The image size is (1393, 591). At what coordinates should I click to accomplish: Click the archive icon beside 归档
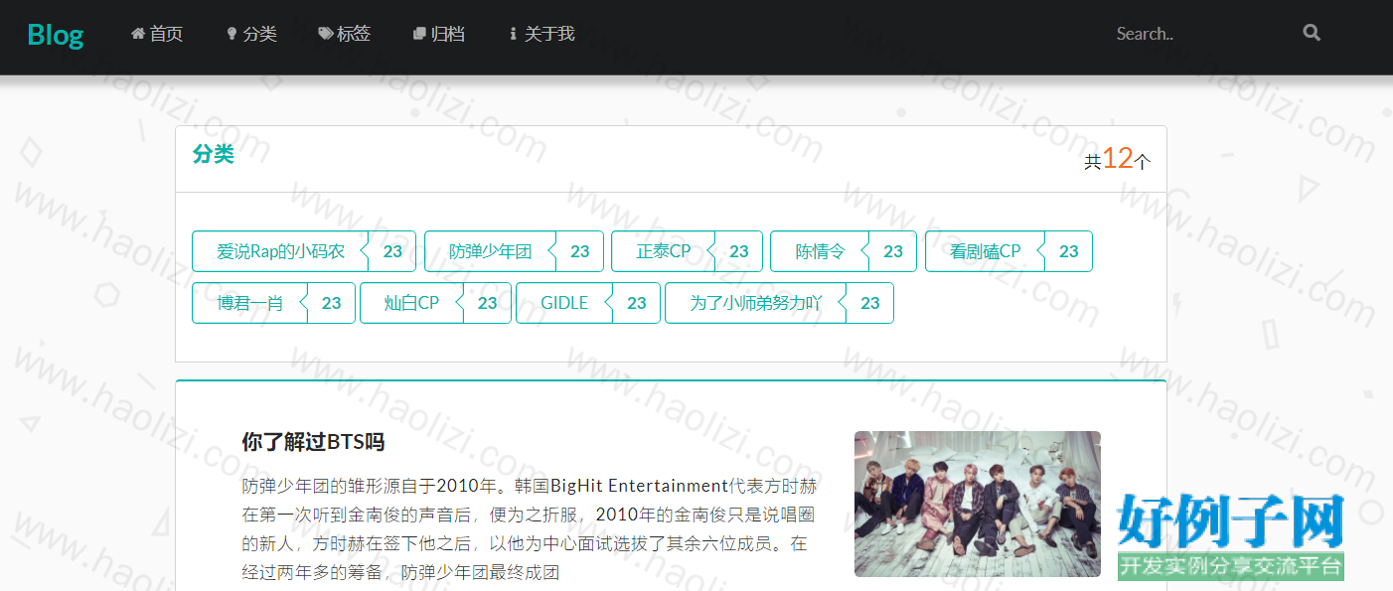(419, 34)
